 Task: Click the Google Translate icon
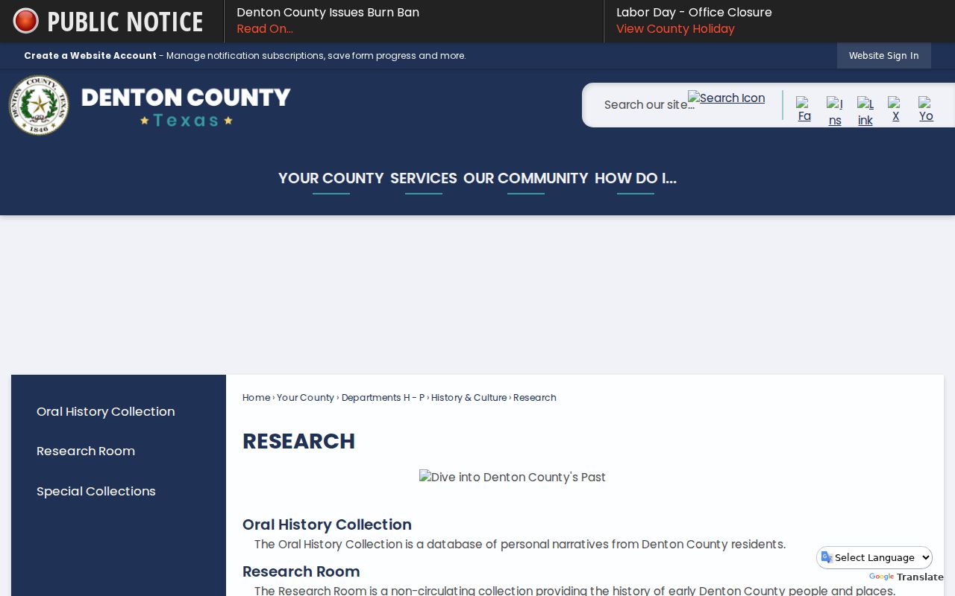[827, 557]
